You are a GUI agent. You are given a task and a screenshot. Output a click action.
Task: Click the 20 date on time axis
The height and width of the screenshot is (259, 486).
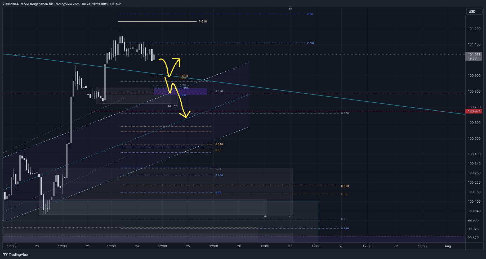point(37,246)
